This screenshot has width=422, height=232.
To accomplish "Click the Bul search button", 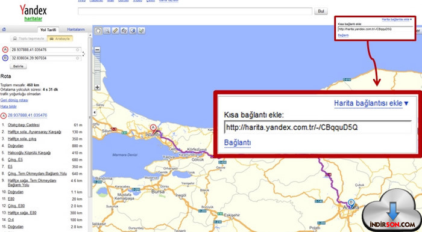I will (321, 11).
